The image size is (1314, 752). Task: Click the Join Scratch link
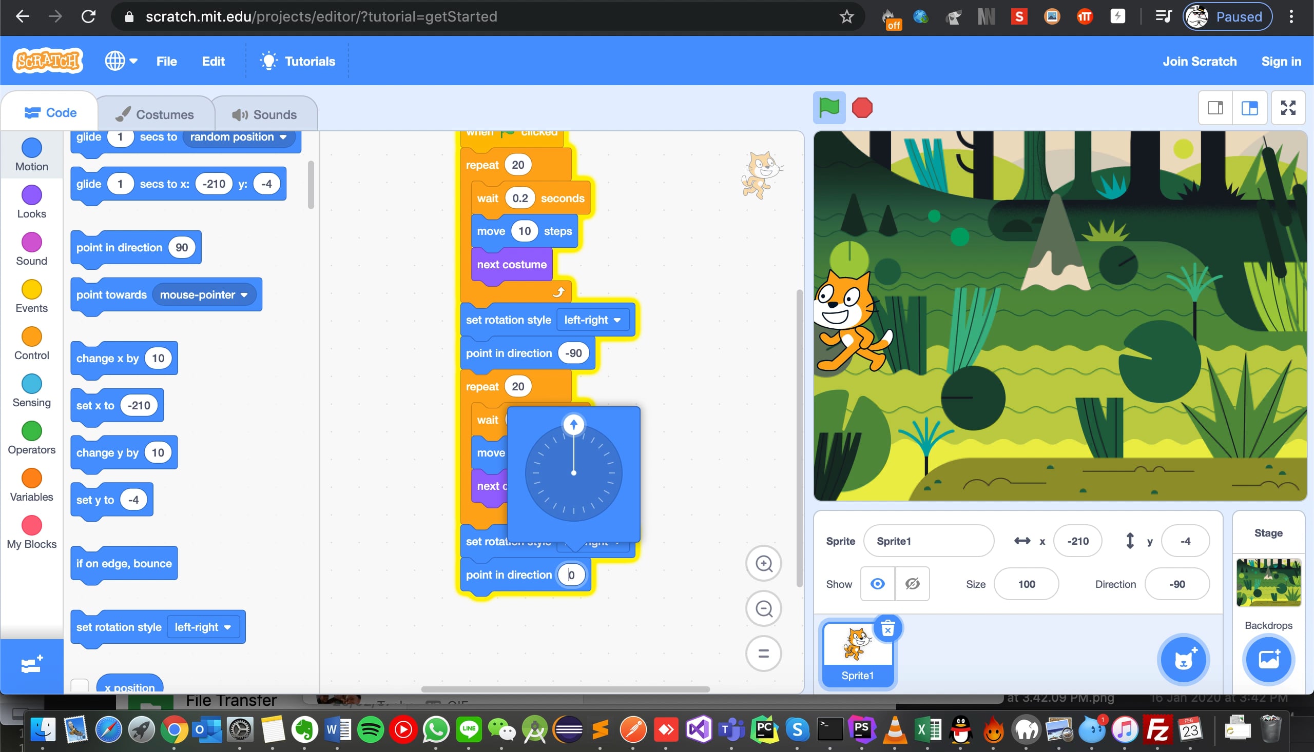coord(1200,61)
